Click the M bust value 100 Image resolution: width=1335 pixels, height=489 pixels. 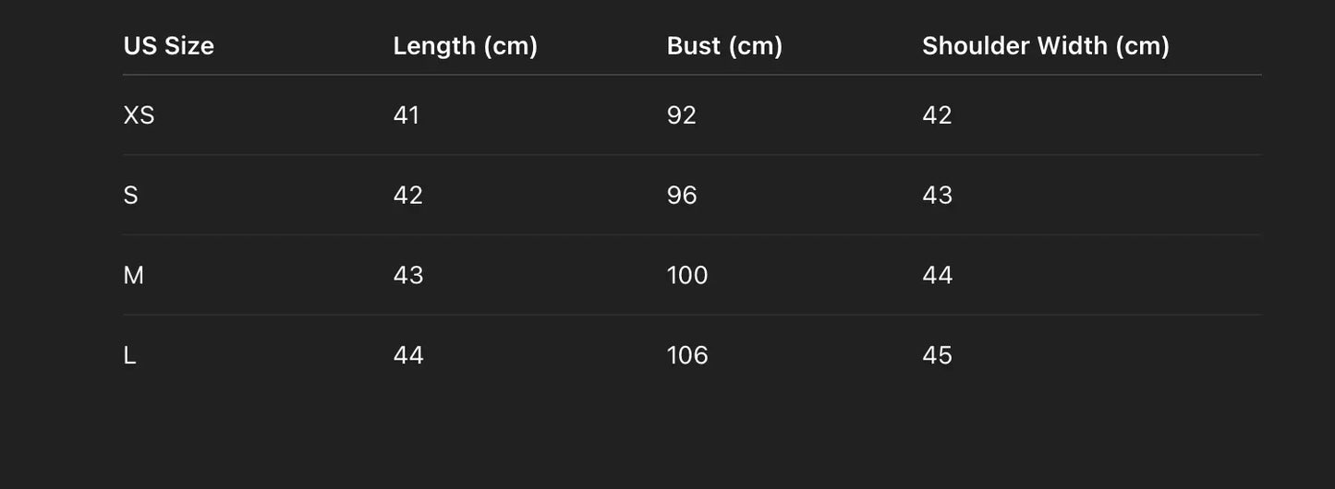tap(687, 276)
